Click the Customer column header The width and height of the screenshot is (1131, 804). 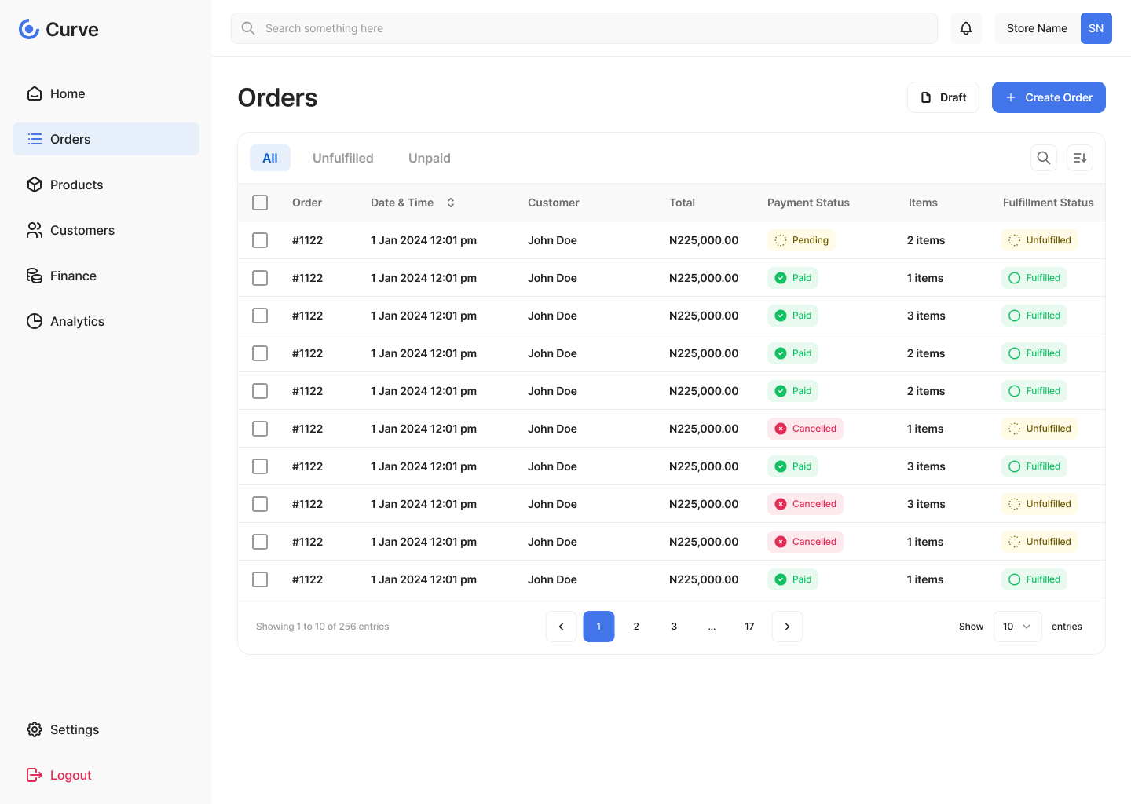point(554,203)
